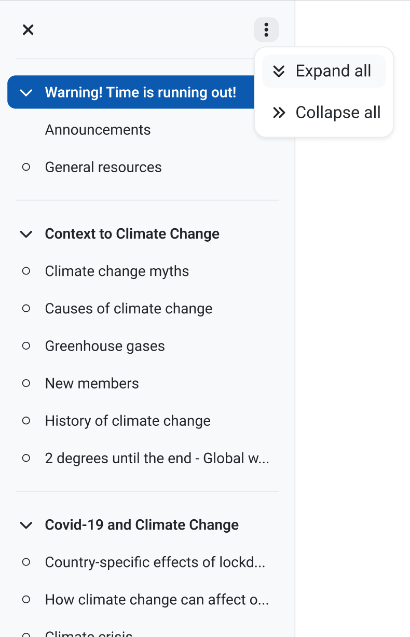This screenshot has width=410, height=637.
Task: Click the circle marker beside New members
Action: [26, 383]
